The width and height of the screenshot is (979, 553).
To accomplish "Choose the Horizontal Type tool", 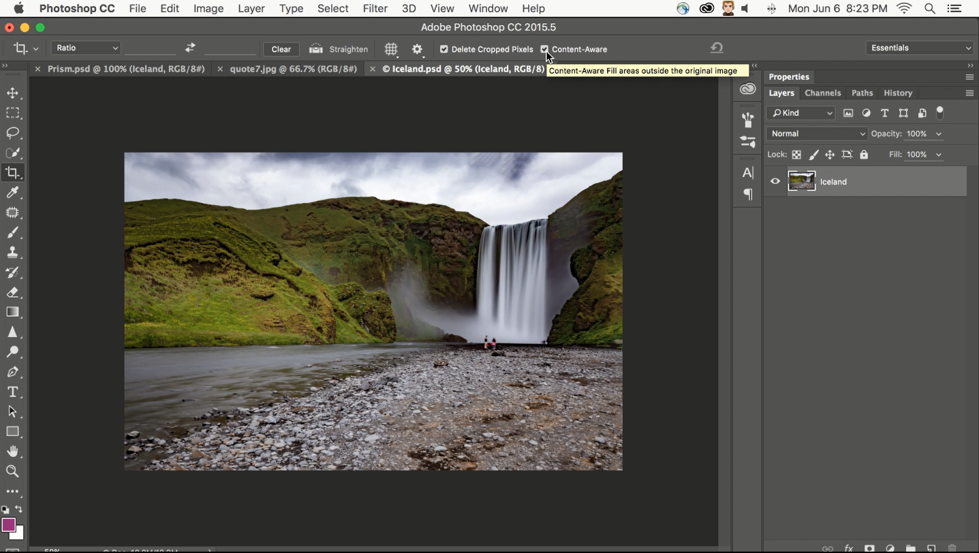I will 12,392.
